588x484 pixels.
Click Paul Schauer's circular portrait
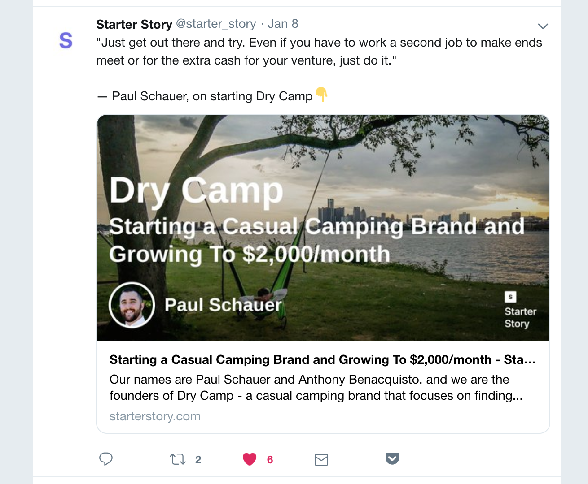(132, 305)
